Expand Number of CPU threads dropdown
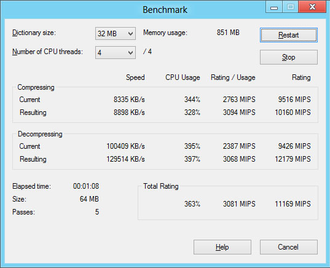 tap(116, 52)
